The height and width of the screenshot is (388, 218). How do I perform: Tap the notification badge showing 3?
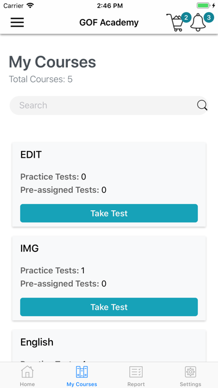click(209, 18)
